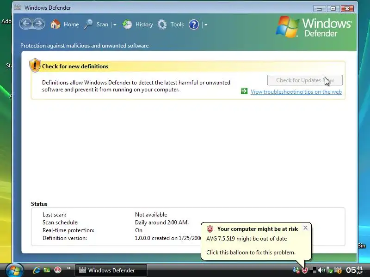Select Windows Defender taskbar button
Image resolution: width=370 pixels, height=277 pixels.
point(111,270)
